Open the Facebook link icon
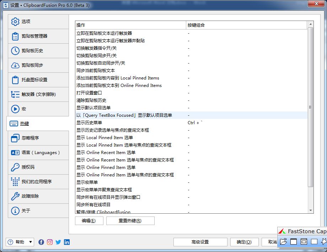The height and width of the screenshot is (252, 327). pos(41,242)
